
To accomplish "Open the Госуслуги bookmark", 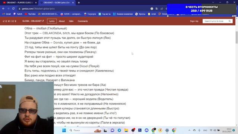I will pos(90,14).
